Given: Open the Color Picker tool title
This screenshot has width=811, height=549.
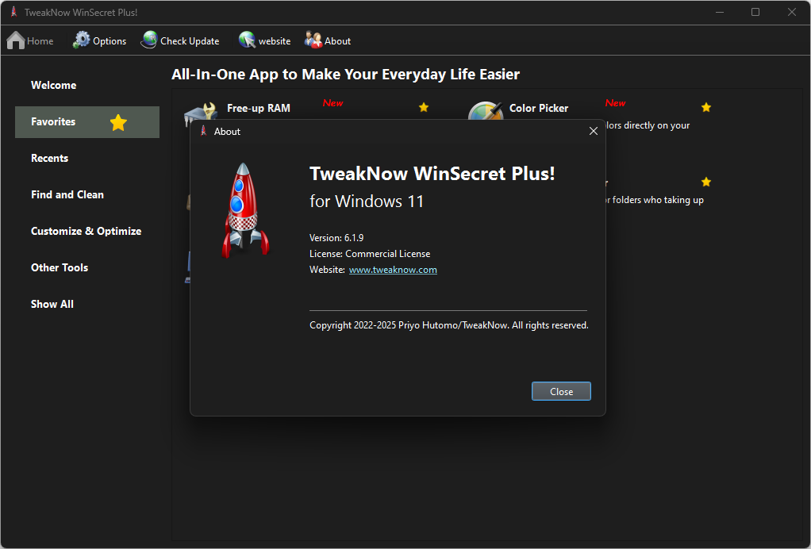Looking at the screenshot, I should coord(539,108).
